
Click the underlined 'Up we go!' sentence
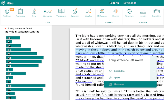point(84,81)
